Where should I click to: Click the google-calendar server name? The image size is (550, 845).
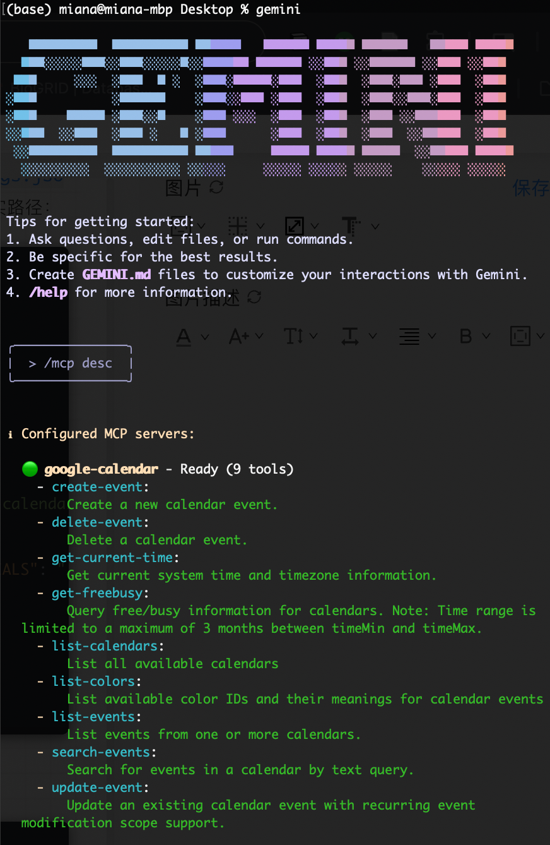pos(101,469)
